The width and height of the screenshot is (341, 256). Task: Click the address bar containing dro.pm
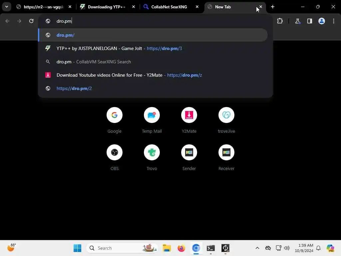point(156,21)
